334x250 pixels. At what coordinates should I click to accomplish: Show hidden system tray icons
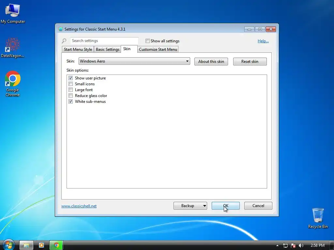pyautogui.click(x=277, y=245)
